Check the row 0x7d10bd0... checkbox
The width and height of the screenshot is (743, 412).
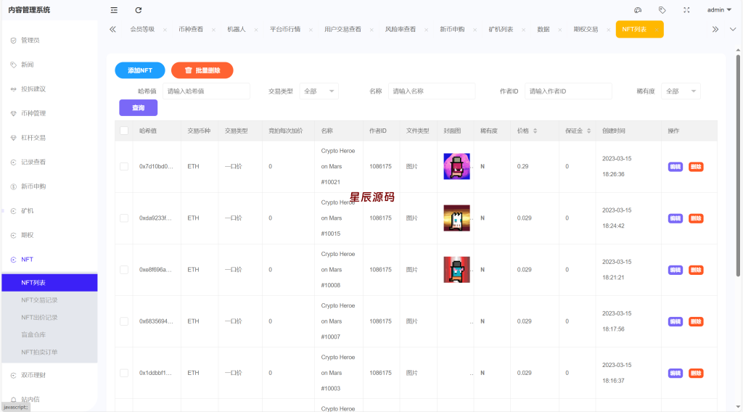point(124,167)
